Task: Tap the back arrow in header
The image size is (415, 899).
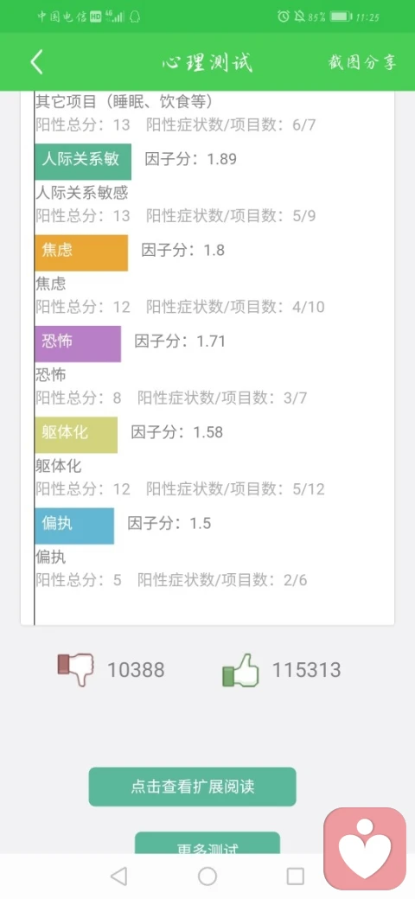Action: [x=36, y=62]
